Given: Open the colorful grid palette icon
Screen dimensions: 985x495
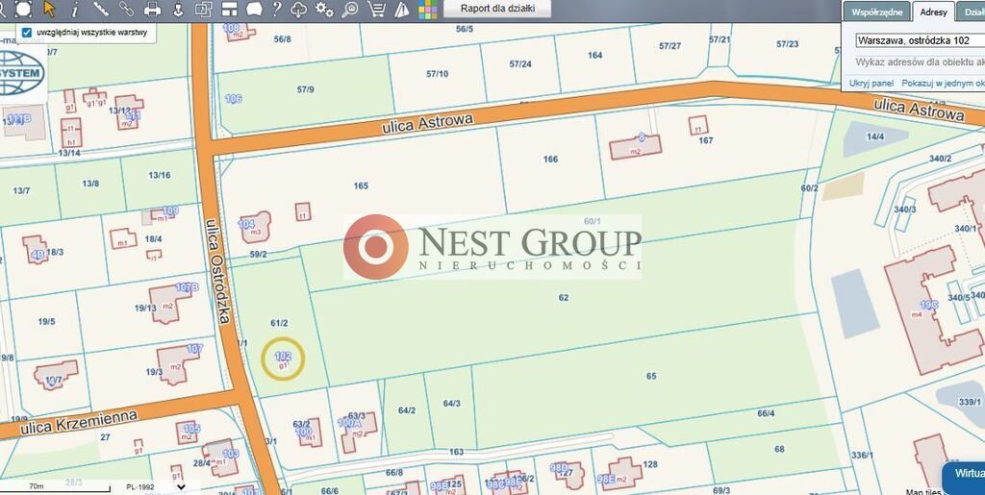Looking at the screenshot, I should point(428,10).
